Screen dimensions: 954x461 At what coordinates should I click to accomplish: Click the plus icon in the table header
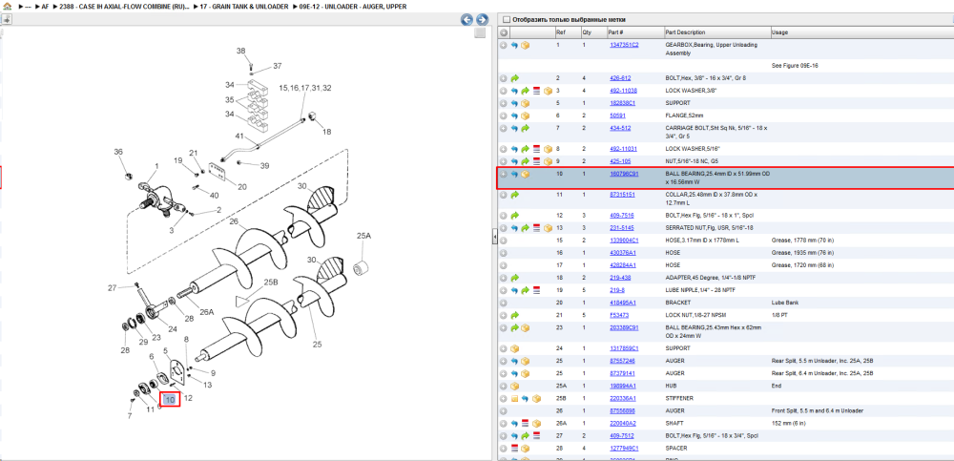click(x=504, y=32)
